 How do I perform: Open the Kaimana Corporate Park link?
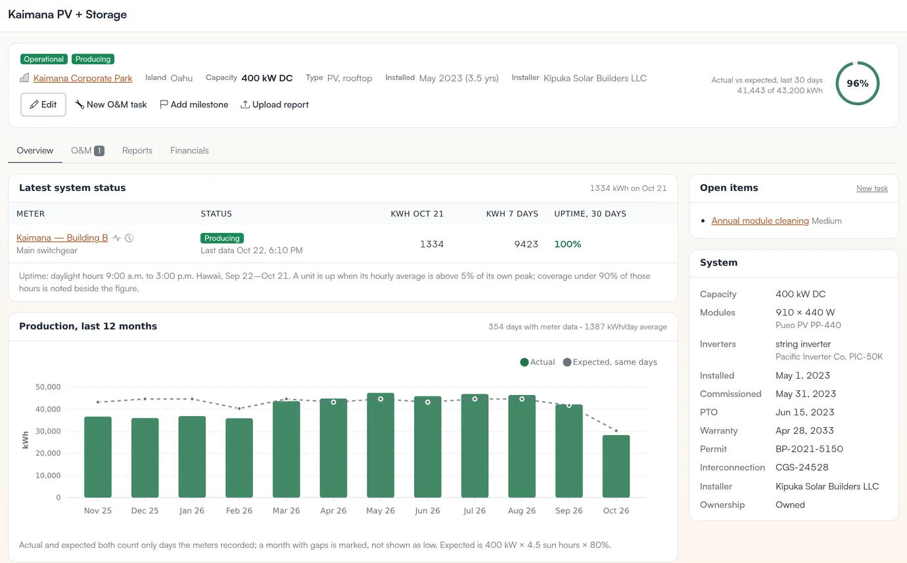pyautogui.click(x=83, y=78)
